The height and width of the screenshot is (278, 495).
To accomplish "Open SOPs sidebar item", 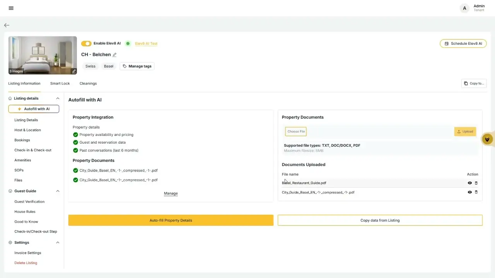I will click(19, 170).
